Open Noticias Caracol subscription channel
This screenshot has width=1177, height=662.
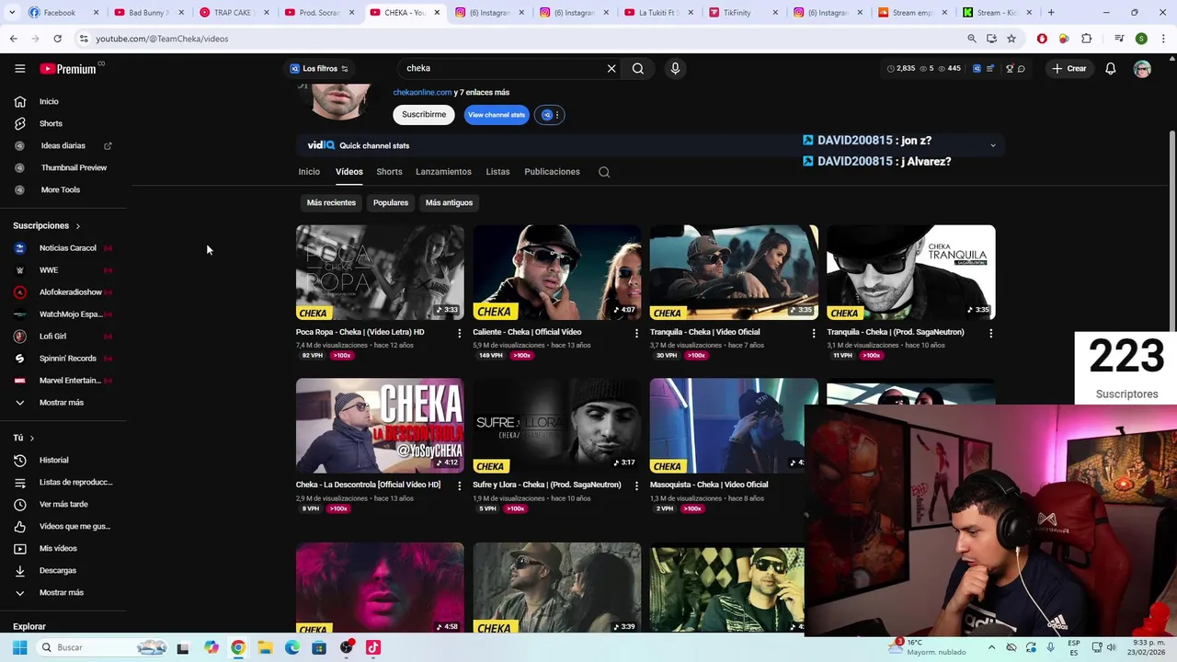pyautogui.click(x=63, y=248)
